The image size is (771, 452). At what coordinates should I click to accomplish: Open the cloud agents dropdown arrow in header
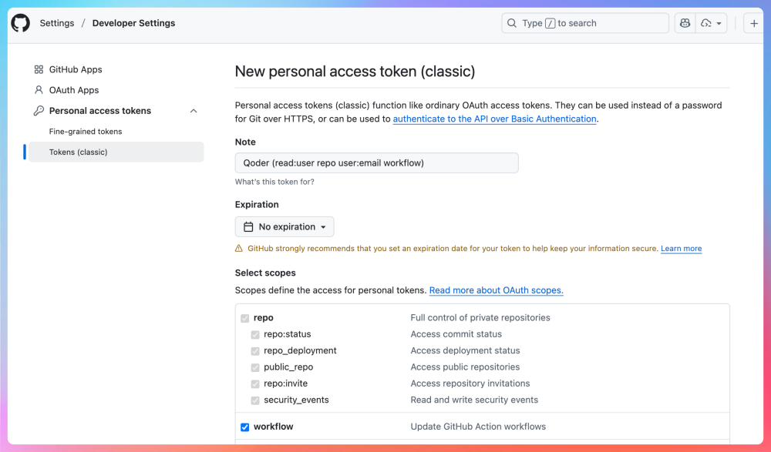(x=719, y=23)
